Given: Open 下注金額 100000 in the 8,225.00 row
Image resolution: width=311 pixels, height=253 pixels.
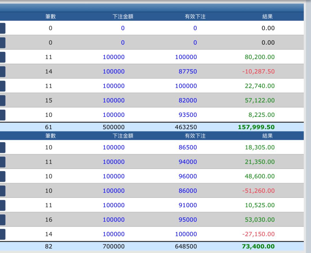Looking at the screenshot, I should [114, 115].
